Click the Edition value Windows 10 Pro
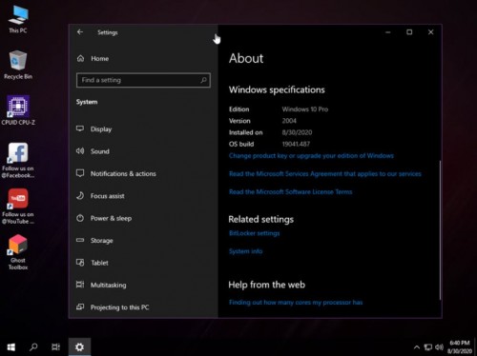Image resolution: width=477 pixels, height=356 pixels. click(305, 109)
